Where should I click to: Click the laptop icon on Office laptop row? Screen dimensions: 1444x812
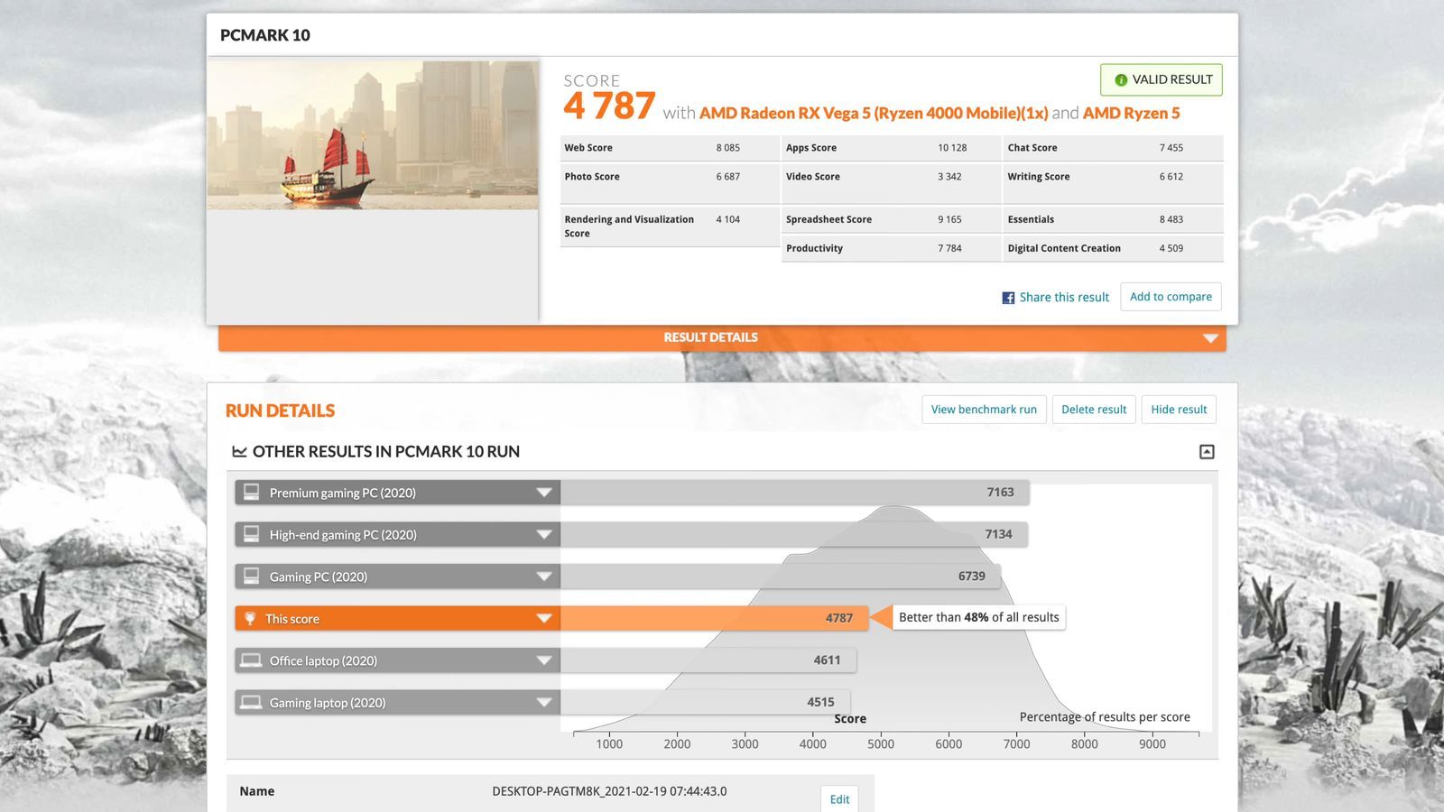[x=252, y=660]
